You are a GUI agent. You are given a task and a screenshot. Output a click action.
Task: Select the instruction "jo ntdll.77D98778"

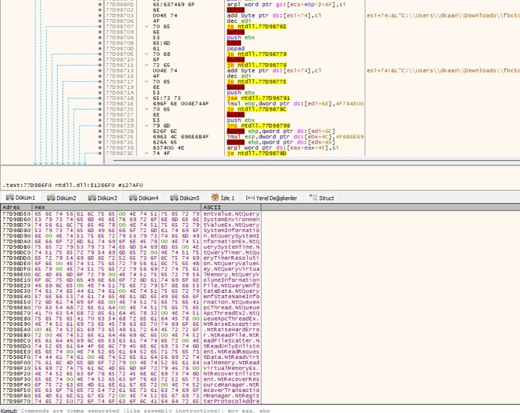tap(257, 54)
